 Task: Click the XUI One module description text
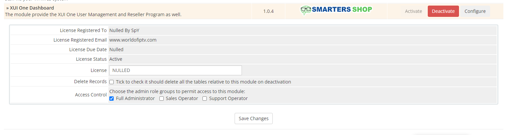click(x=93, y=15)
